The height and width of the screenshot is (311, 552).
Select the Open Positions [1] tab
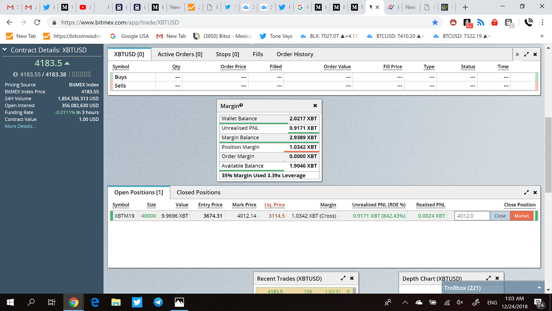tap(139, 192)
